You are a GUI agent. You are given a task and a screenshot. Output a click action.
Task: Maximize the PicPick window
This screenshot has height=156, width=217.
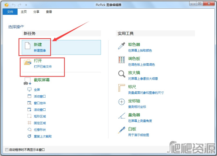(200, 4)
